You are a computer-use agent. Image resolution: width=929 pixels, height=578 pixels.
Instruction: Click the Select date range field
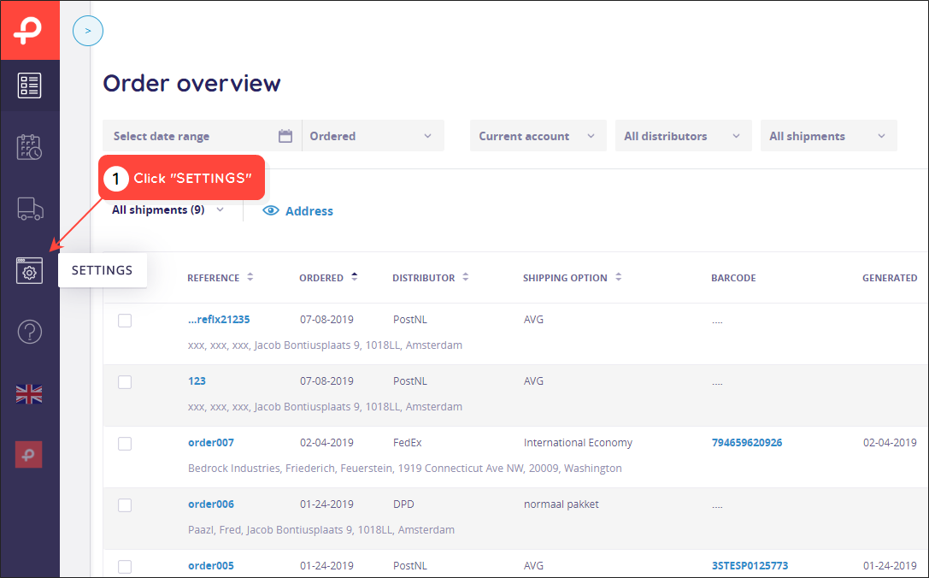pos(202,136)
